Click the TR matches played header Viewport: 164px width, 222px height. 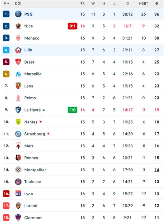pos(82,3)
